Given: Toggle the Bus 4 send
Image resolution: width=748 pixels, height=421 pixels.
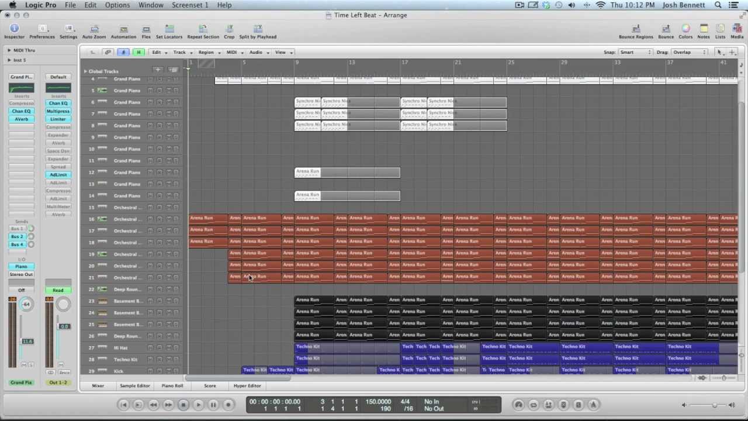Looking at the screenshot, I should 18,245.
